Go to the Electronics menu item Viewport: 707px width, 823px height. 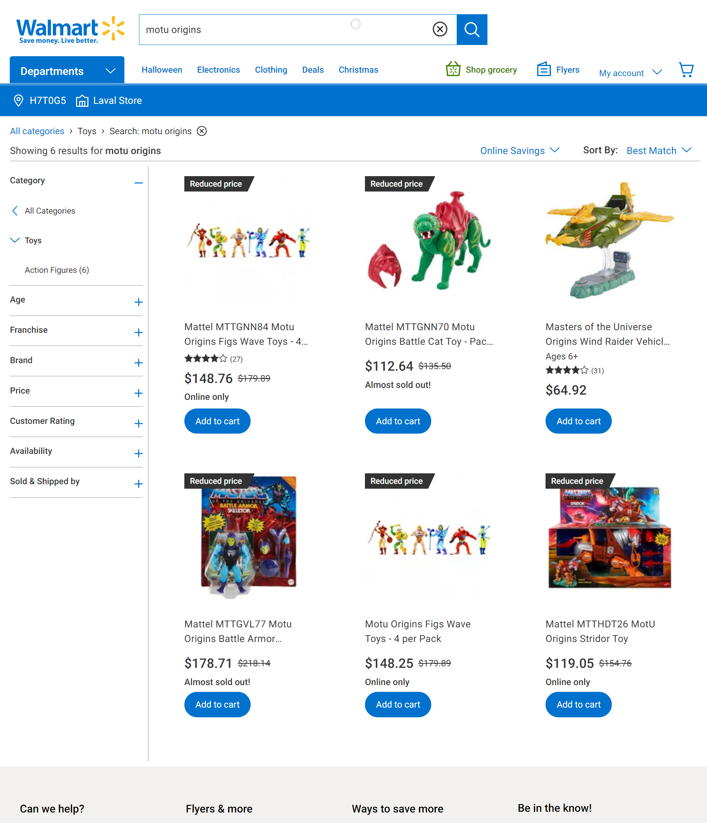[x=218, y=70]
